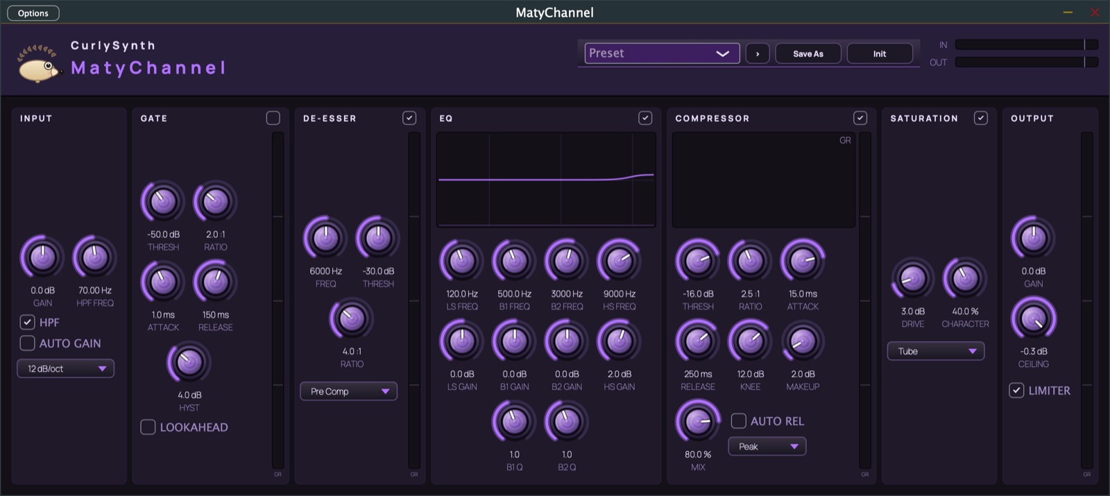
Task: Click the IN level meter
Action: pos(1026,44)
